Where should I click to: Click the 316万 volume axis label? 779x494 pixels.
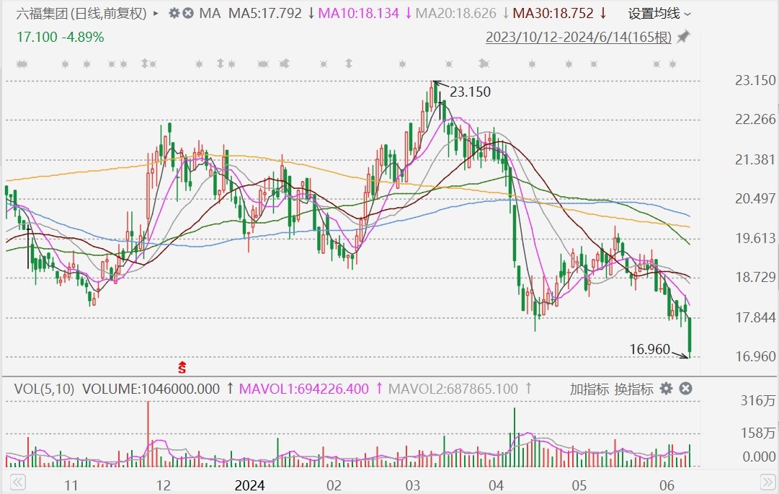point(758,400)
